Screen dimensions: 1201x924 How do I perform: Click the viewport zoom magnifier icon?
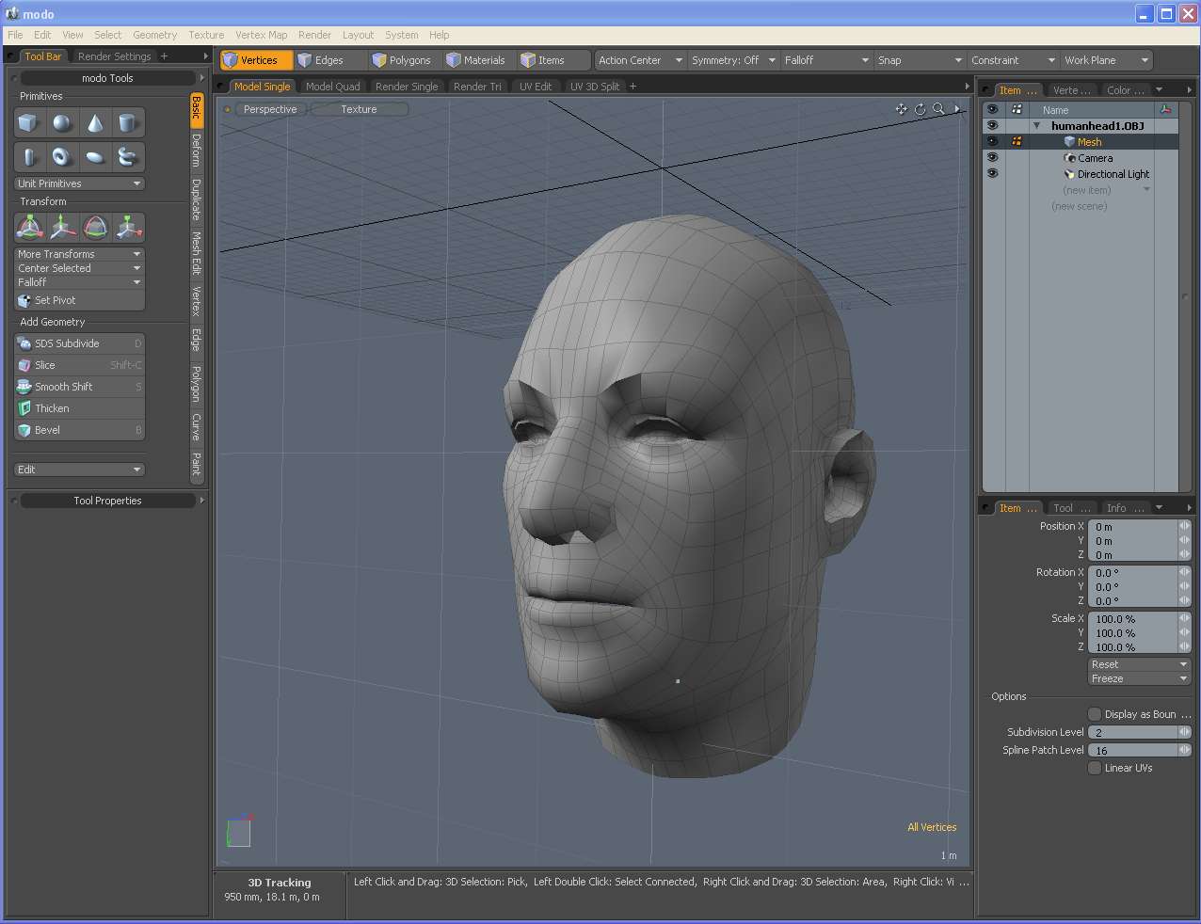(938, 109)
